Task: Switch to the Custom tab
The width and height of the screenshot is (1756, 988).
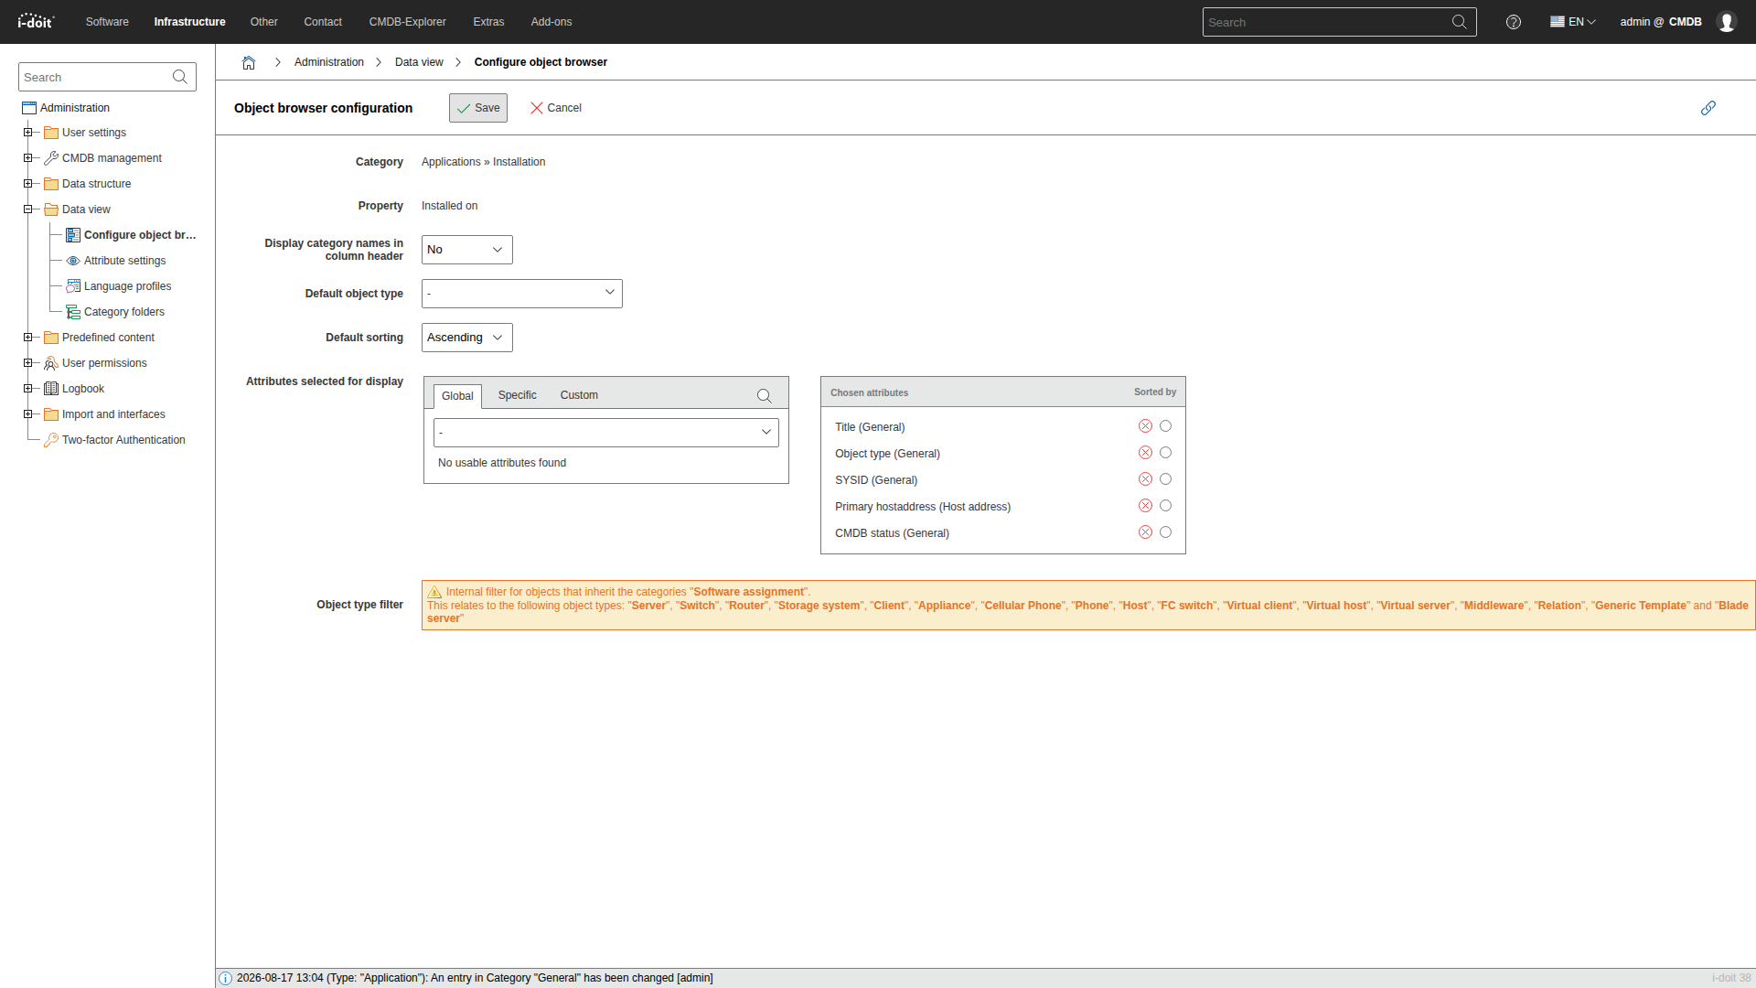Action: point(579,395)
